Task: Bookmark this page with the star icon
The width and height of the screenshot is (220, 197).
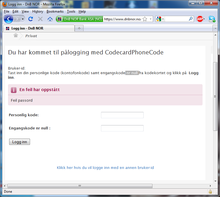Action: (145, 19)
